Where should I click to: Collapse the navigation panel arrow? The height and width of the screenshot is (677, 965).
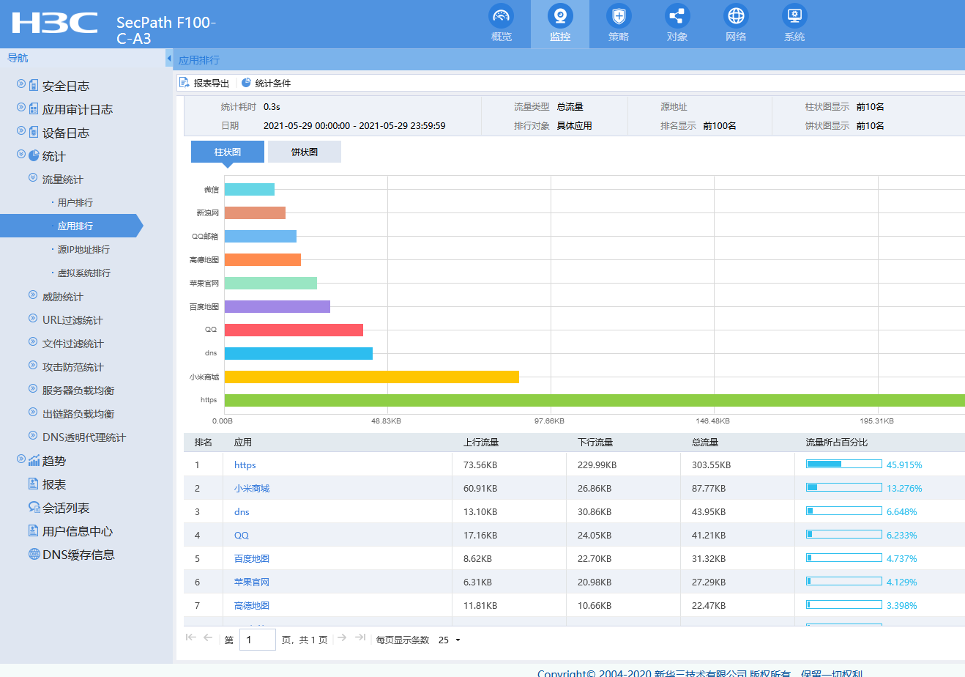[169, 59]
